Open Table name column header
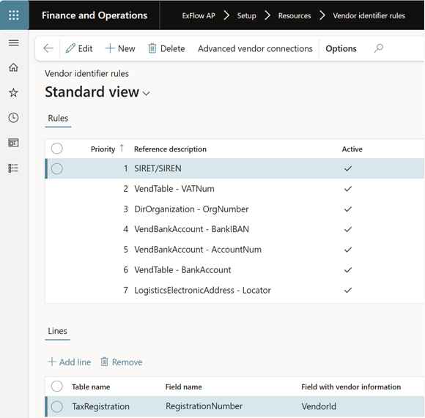The height and width of the screenshot is (418, 425). coord(91,387)
